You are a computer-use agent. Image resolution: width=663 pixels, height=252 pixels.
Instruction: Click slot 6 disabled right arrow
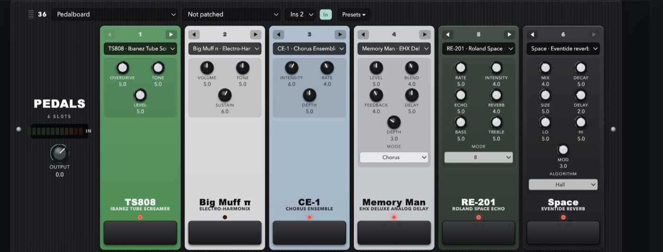pyautogui.click(x=594, y=35)
